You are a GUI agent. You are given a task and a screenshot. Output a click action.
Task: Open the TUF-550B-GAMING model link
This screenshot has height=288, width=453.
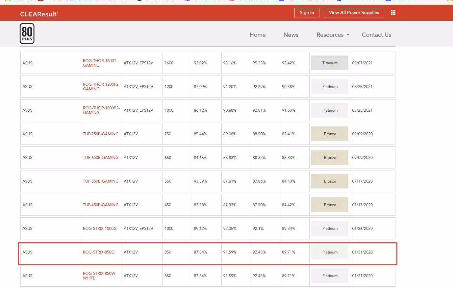click(100, 181)
